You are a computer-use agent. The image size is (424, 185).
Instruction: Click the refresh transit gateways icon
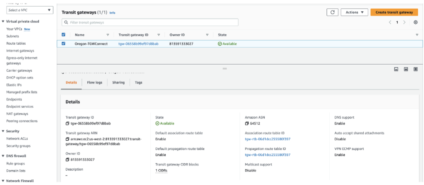[332, 12]
